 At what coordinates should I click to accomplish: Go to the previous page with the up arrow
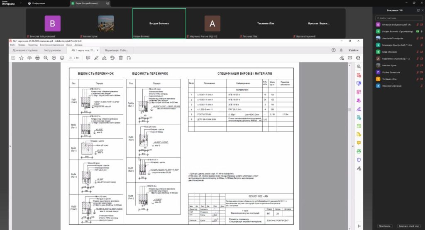pos(54,58)
